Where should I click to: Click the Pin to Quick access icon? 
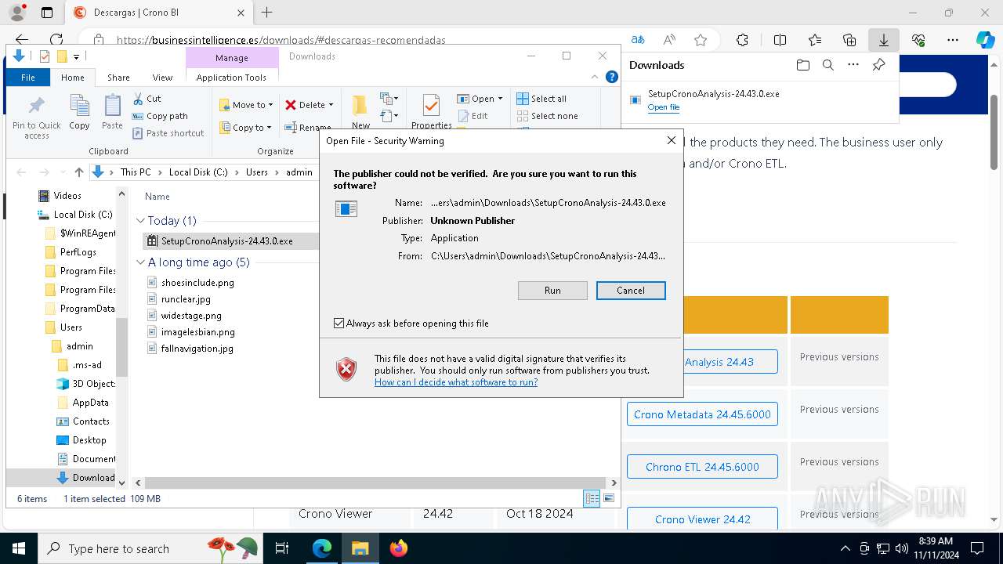tap(37, 106)
